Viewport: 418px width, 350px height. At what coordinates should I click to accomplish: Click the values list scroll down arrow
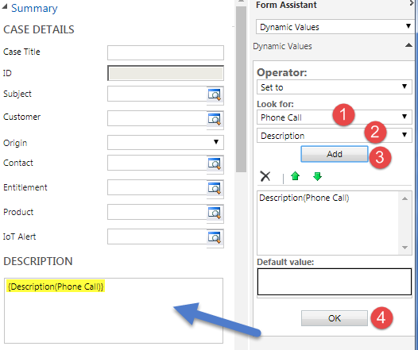(x=404, y=248)
